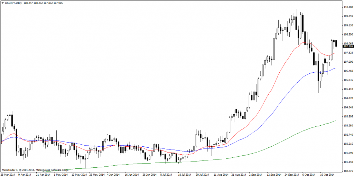
Task: Click the USDJPY,Daily chart title
Action: pos(14,3)
